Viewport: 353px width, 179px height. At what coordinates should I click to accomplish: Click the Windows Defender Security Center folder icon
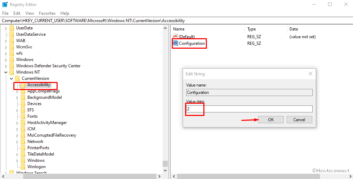(12, 66)
